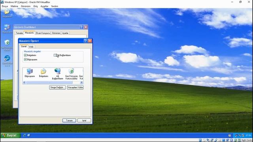Click the icon list's right scroll arrow
Image resolution: width=253 pixels, height=142 pixels.
(x=81, y=82)
